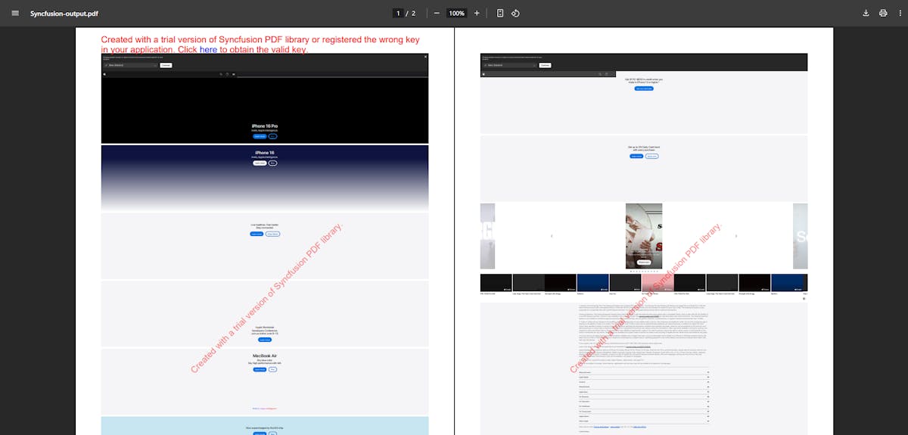The image size is (908, 435).
Task: Click the 'MacBook Air' heading on page one
Action: pyautogui.click(x=265, y=355)
